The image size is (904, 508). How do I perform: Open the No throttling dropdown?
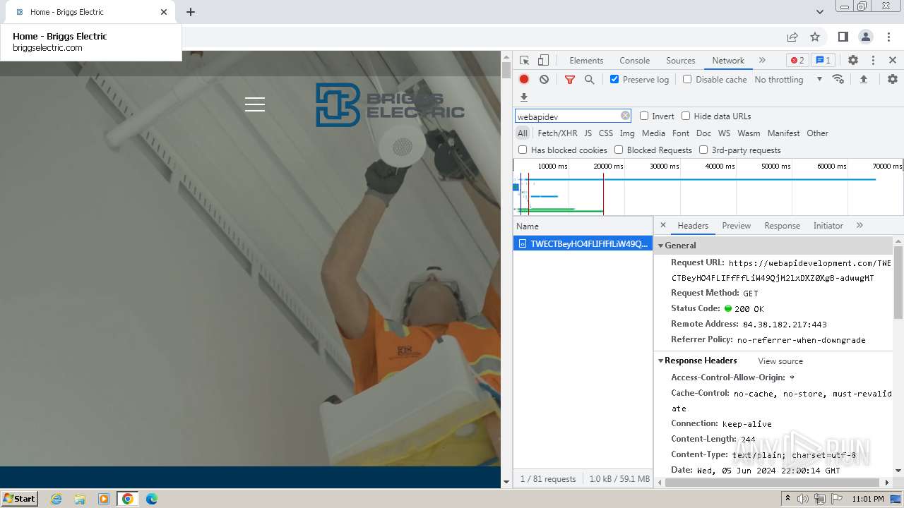788,79
